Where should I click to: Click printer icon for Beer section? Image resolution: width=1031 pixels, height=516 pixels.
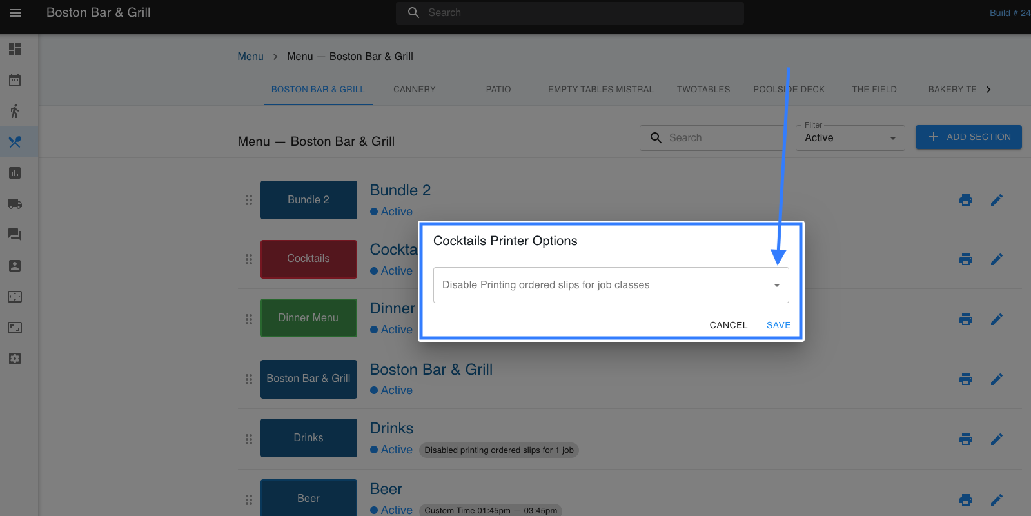965,500
